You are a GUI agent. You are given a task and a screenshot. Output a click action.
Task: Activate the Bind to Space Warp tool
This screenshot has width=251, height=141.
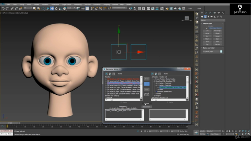(20, 8)
